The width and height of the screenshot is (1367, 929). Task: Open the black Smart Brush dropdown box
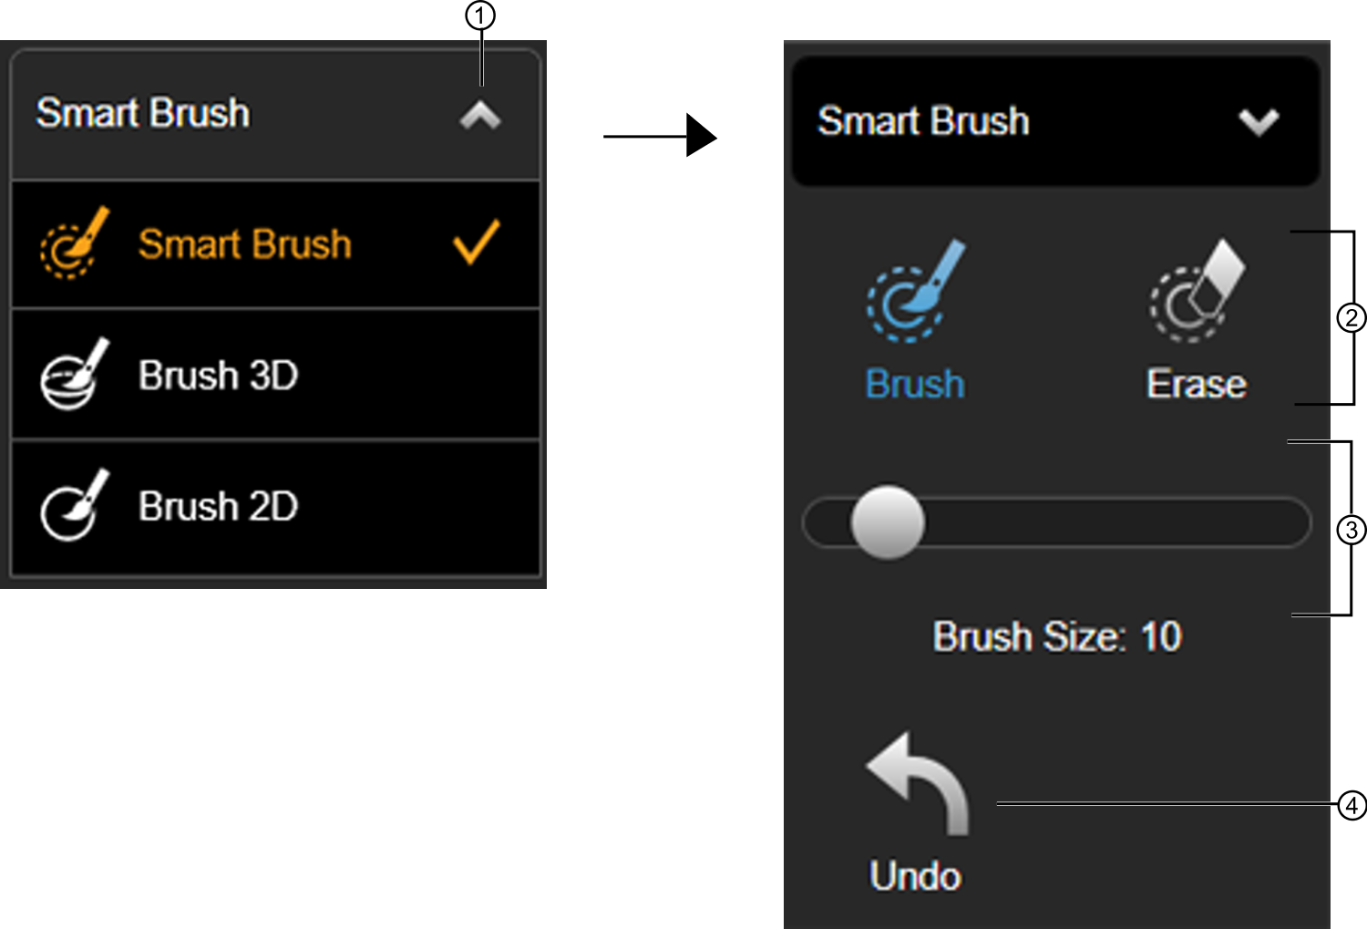coord(1056,121)
